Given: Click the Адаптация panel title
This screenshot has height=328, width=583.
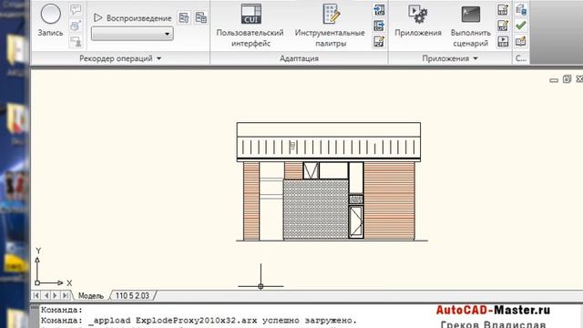Looking at the screenshot, I should pyautogui.click(x=300, y=58).
